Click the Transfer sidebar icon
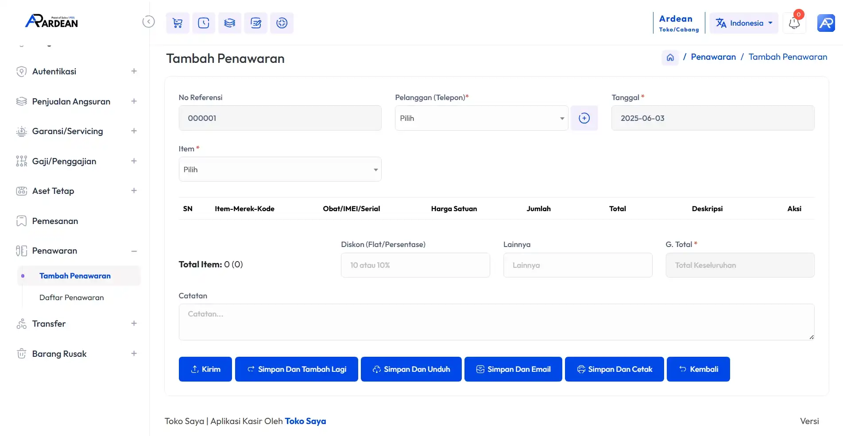This screenshot has width=843, height=436. [x=21, y=324]
